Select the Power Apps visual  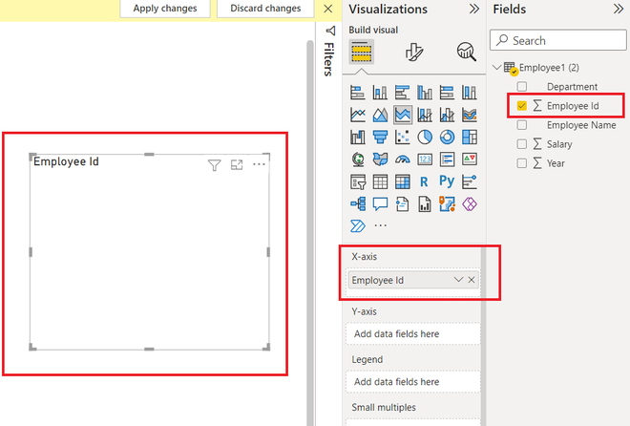pyautogui.click(x=470, y=204)
